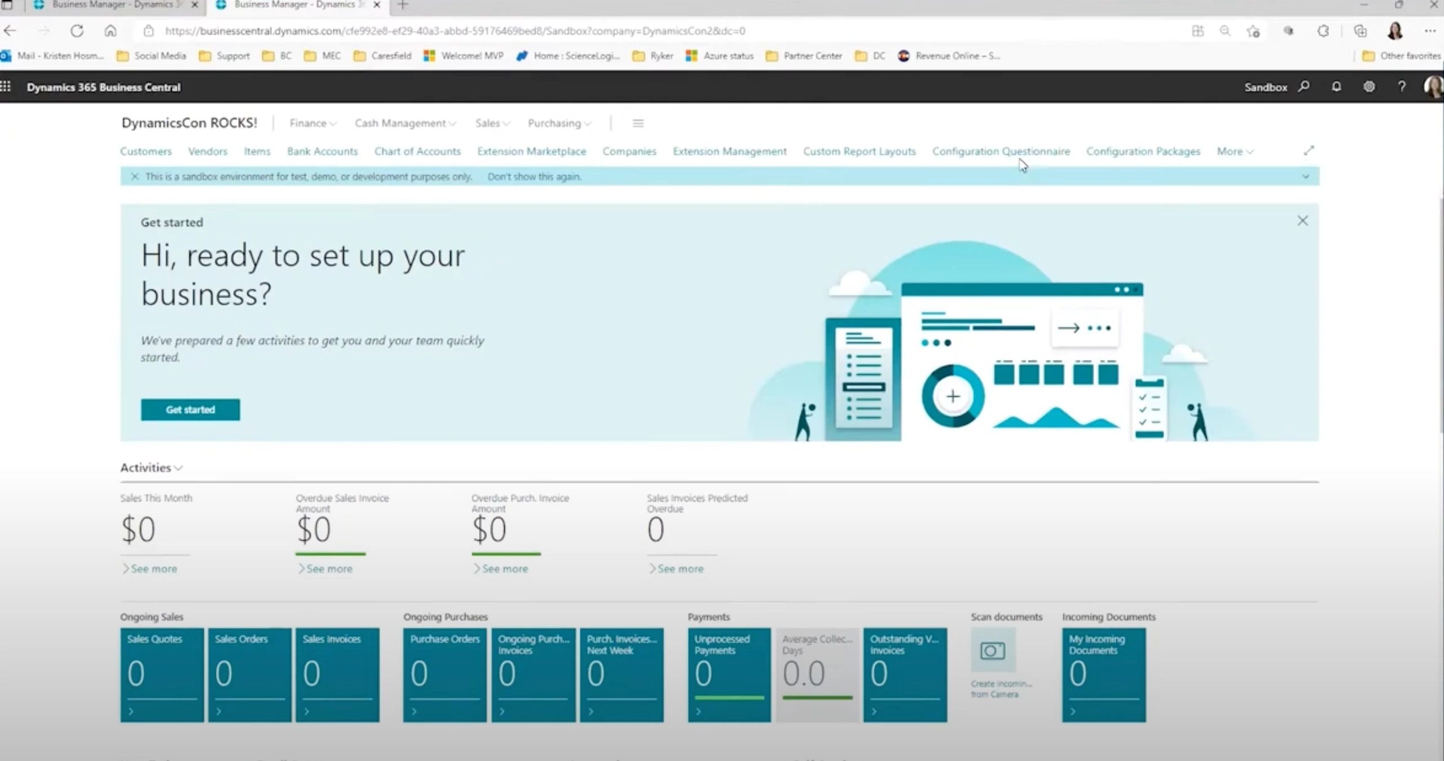Open the hamburger menu next to Purchasing
Image resolution: width=1444 pixels, height=761 pixels.
(638, 123)
